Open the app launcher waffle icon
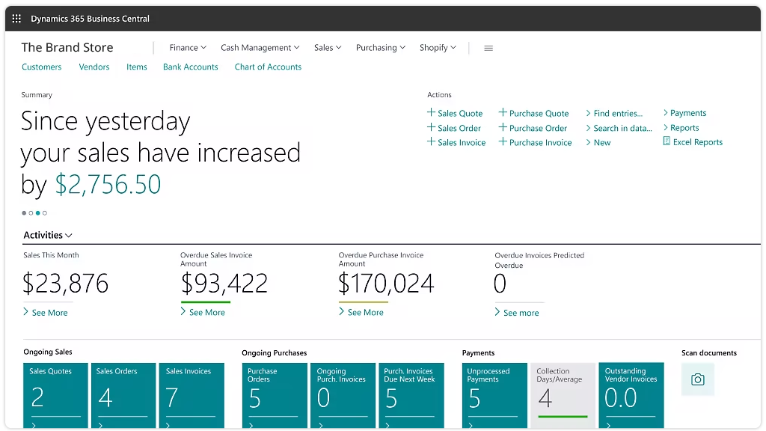Image resolution: width=766 pixels, height=431 pixels. 16,19
